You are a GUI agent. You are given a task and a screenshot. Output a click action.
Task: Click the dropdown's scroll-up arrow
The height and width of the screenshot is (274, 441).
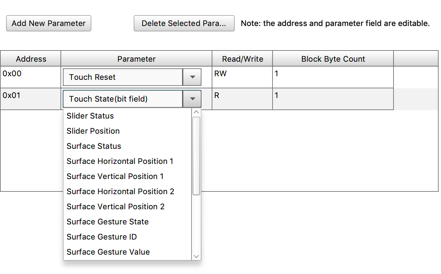pyautogui.click(x=196, y=112)
